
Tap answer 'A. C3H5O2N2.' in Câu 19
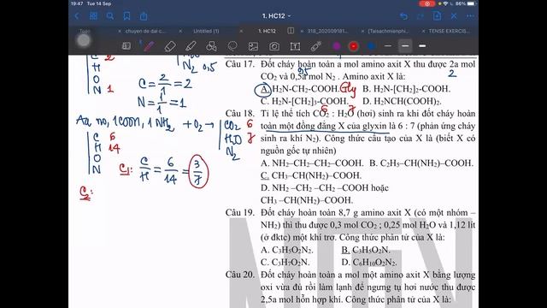click(287, 250)
